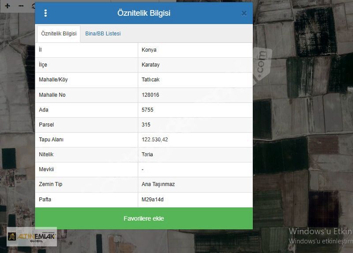Viewport: 353px width, 253px height.
Task: Switch to the Bina/BB Listesi tab
Action: (103, 34)
